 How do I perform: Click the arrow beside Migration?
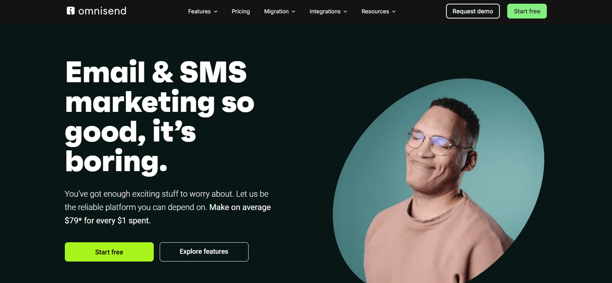293,11
